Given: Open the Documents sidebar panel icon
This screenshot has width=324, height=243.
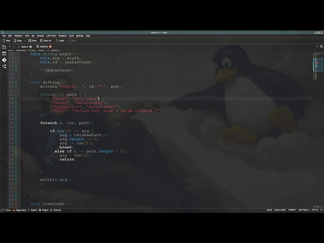Looking at the screenshot, I should [4, 47].
